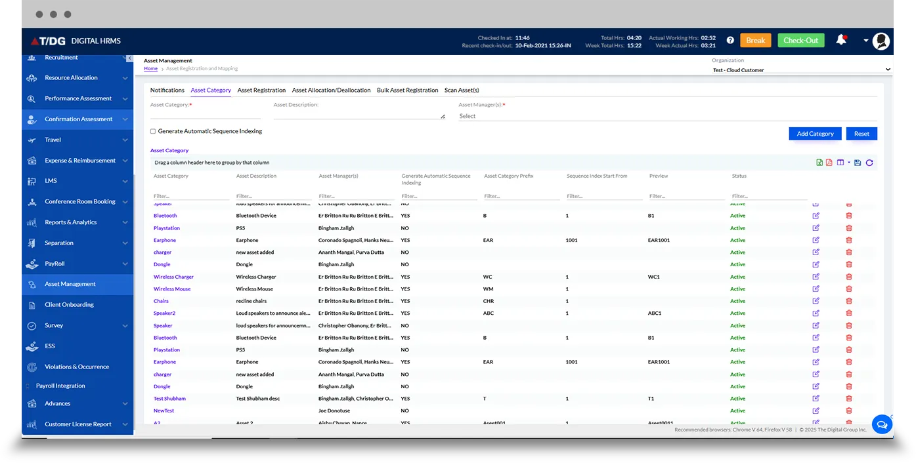Expand the Performance Assessment sidebar menu
This screenshot has width=916, height=463.
pyautogui.click(x=78, y=98)
